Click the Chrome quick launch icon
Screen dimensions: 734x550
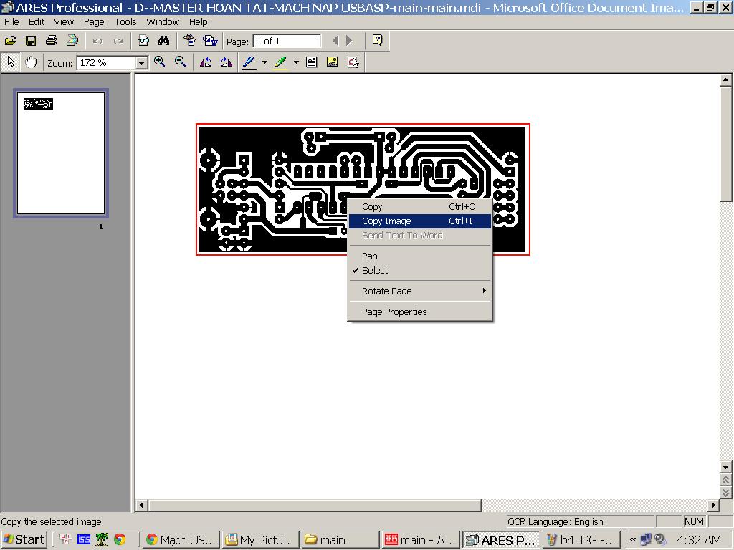coord(120,539)
